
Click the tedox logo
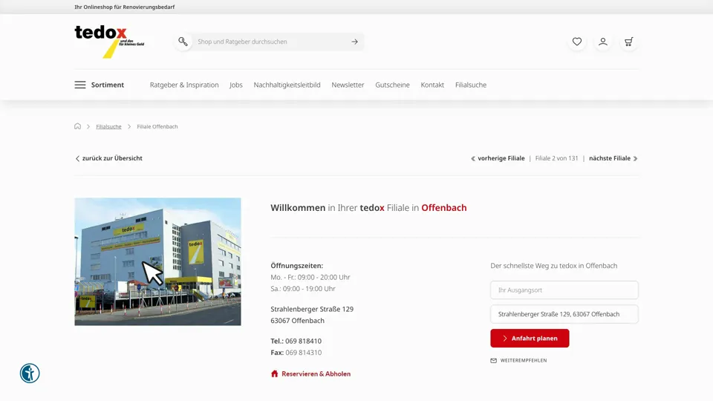tap(110, 42)
